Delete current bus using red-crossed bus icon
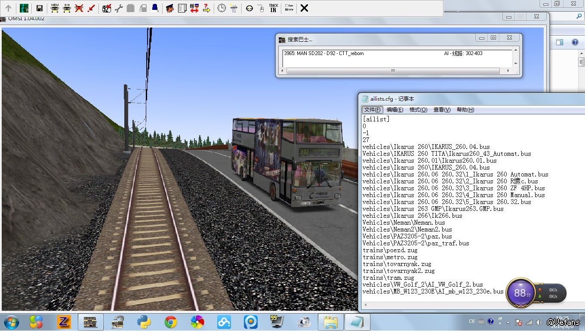Screen dimensions: 585x331 (79, 8)
